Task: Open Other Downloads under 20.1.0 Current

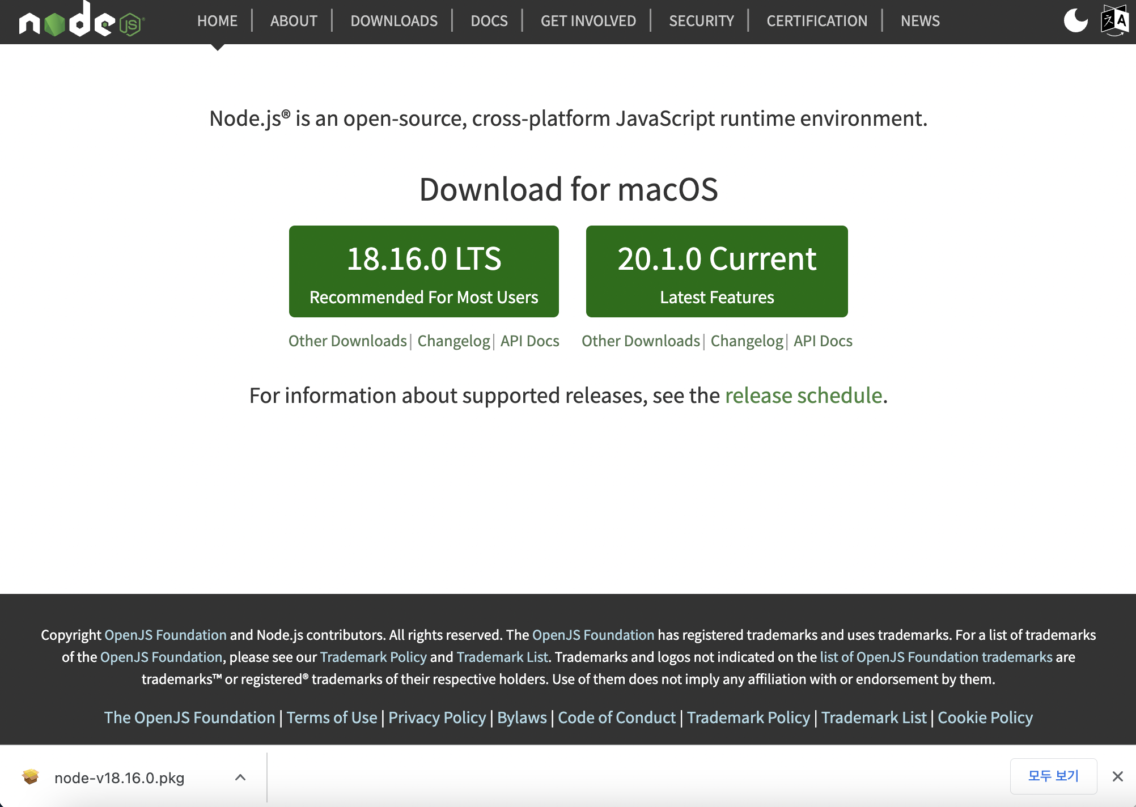Action: [x=641, y=341]
